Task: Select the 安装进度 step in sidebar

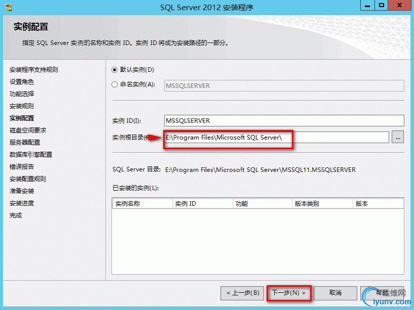Action: coord(22,203)
